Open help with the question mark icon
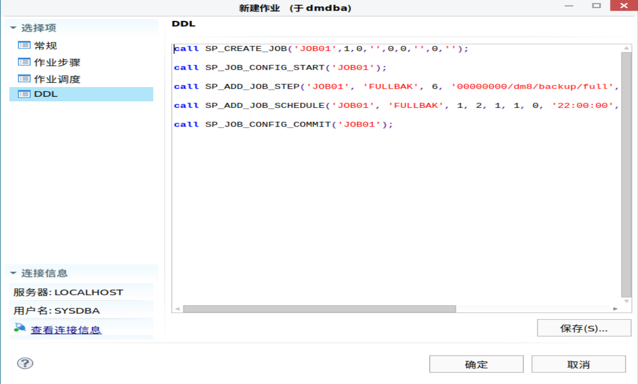 point(25,363)
